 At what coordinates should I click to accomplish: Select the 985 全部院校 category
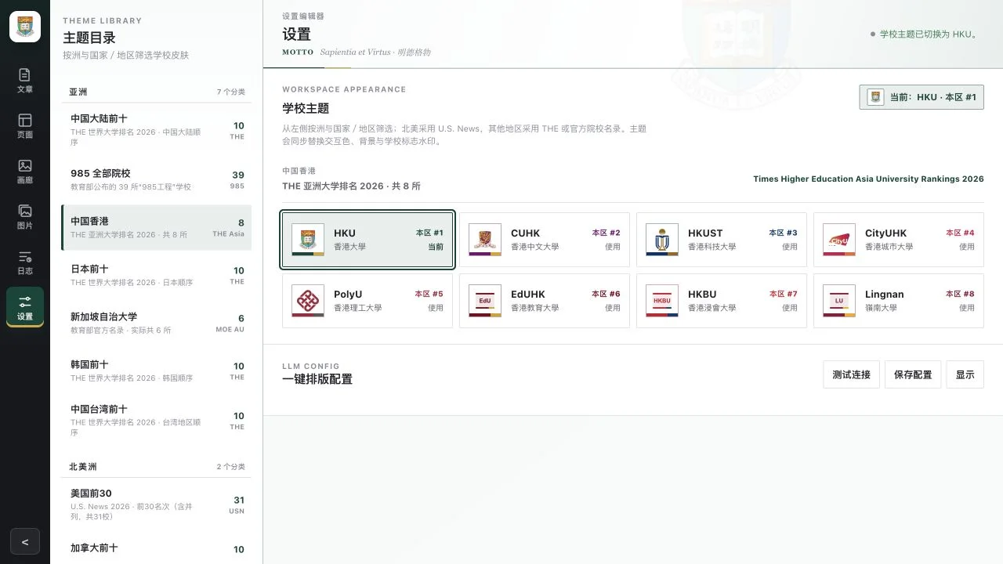point(157,179)
